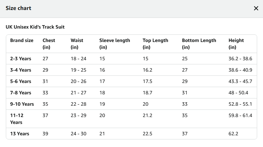Select the 5-6 Years row label

(x=21, y=81)
